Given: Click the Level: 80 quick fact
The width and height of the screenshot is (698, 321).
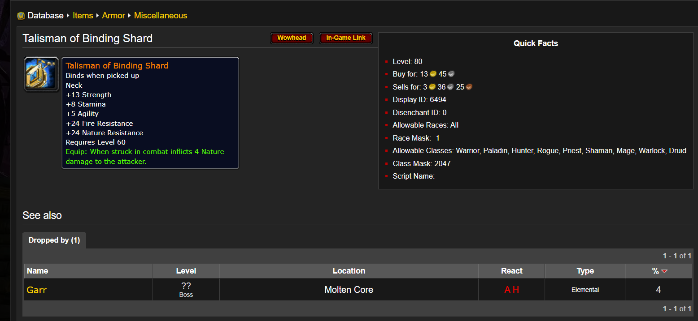Looking at the screenshot, I should tap(407, 62).
